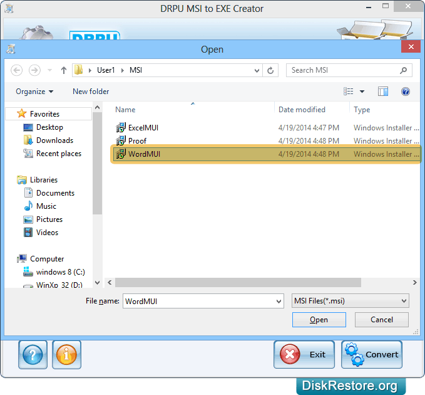Click MSI in the breadcrumb path
Viewport: 425px width, 395px height.
tap(136, 70)
